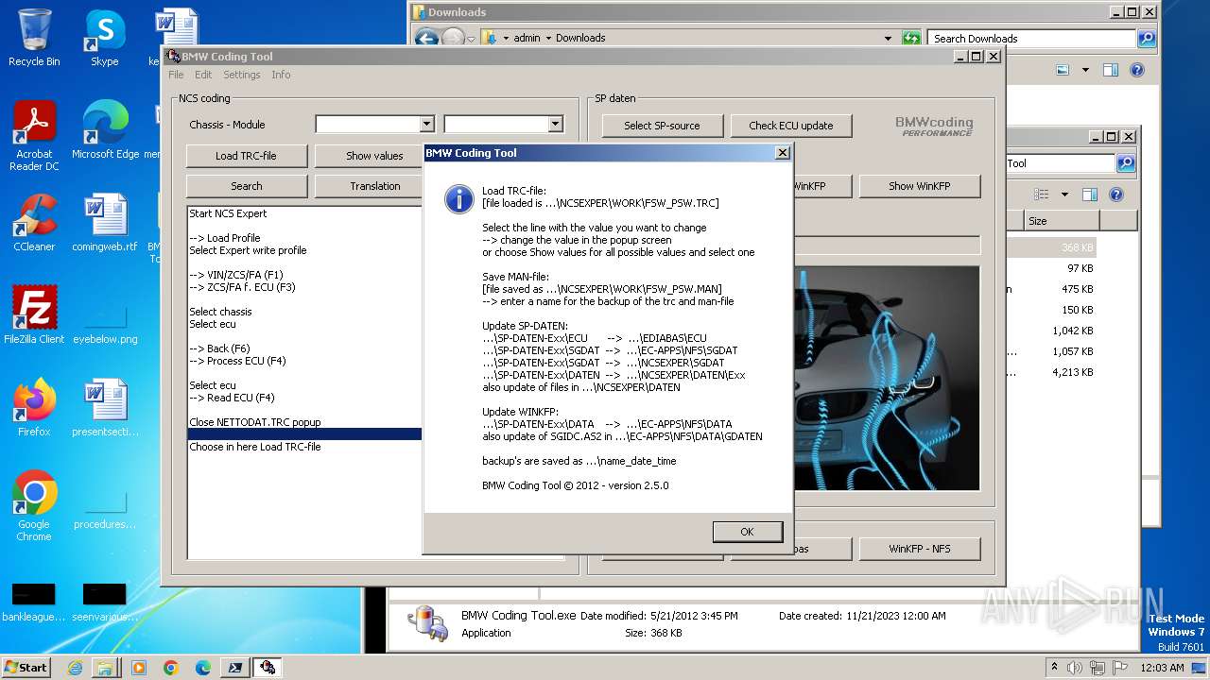Image resolution: width=1210 pixels, height=680 pixels.
Task: Open the Skype desktop icon
Action: pos(104,38)
